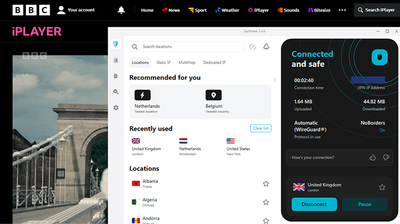Click the Surfshark search magnifier icon
This screenshot has height=224, width=400.
click(135, 47)
